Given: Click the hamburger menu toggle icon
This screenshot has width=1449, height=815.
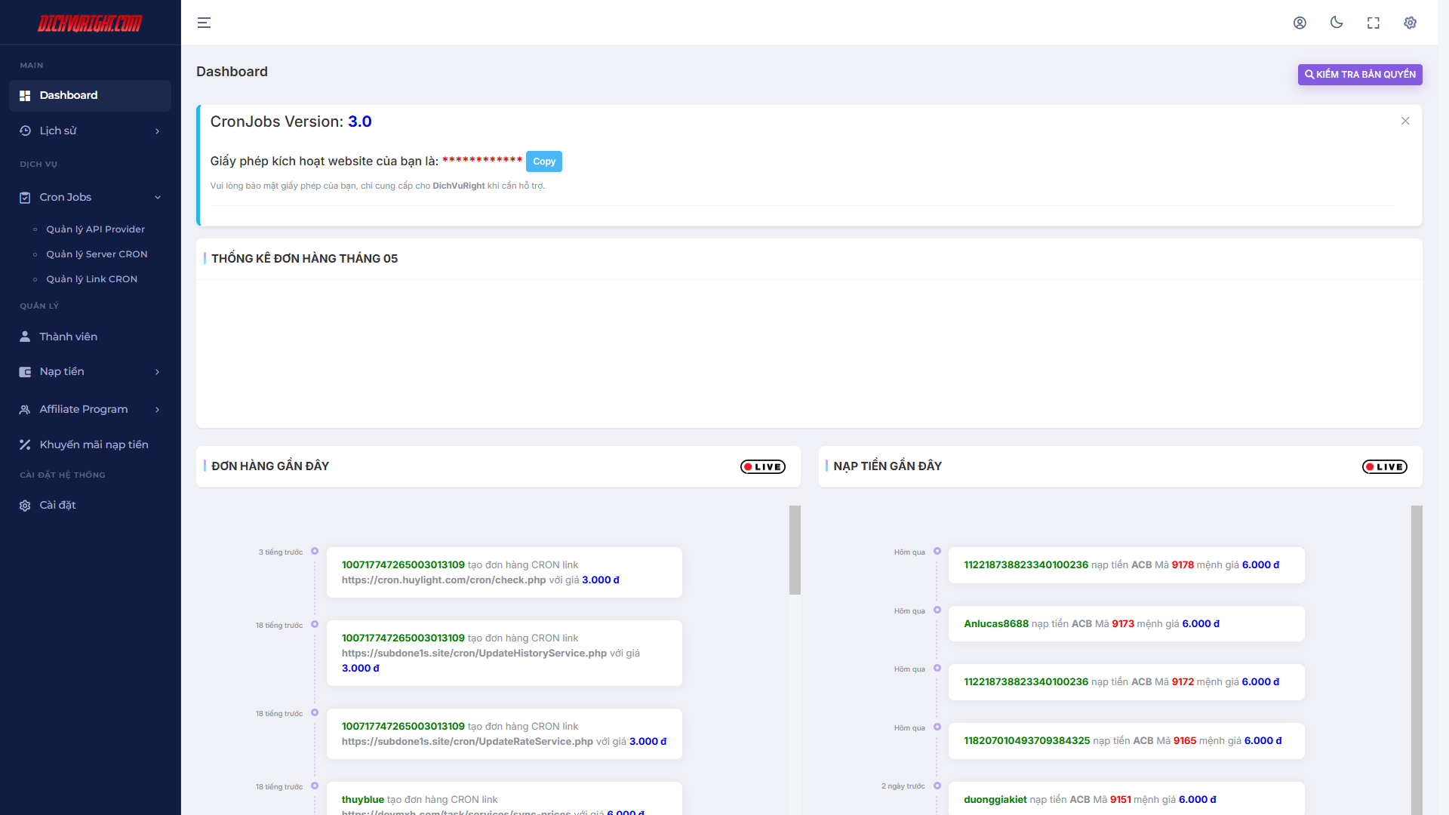Looking at the screenshot, I should pos(204,23).
